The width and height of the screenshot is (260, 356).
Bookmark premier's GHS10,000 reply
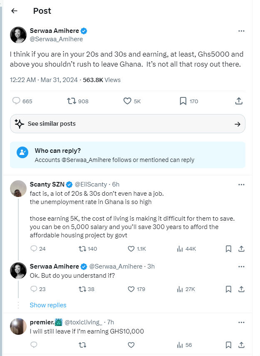pos(228,345)
